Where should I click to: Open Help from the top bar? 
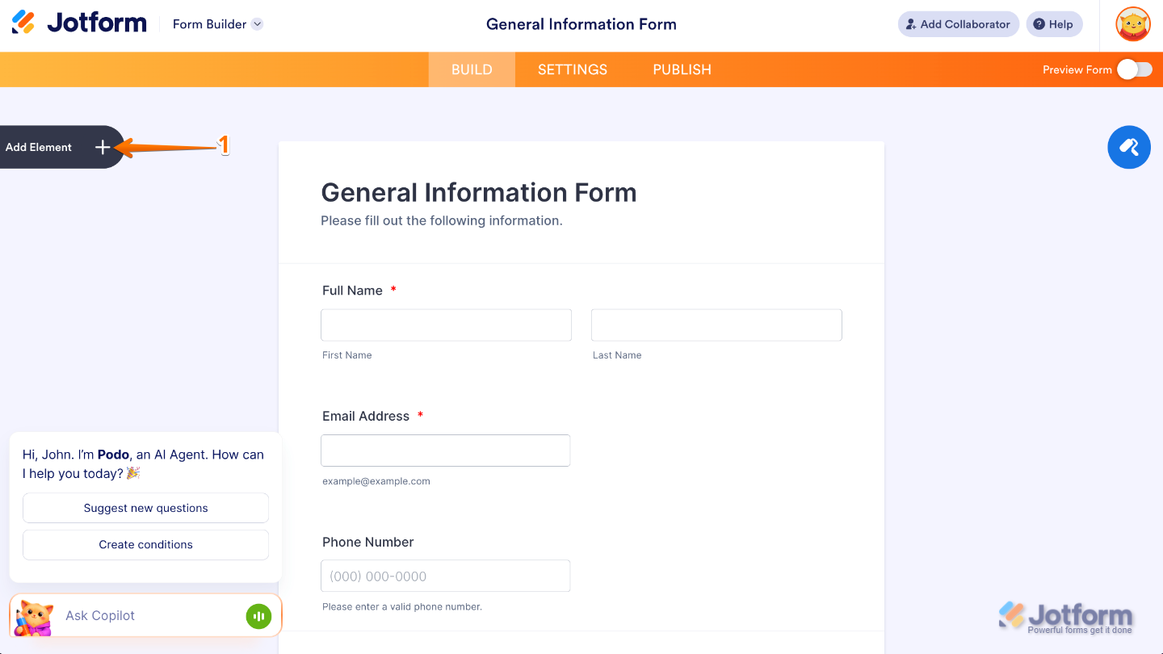click(1054, 24)
